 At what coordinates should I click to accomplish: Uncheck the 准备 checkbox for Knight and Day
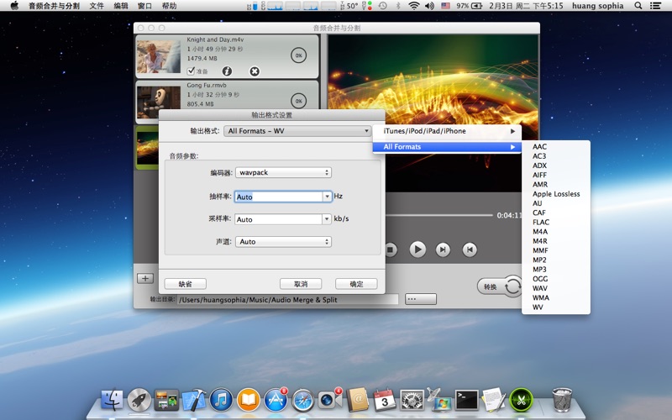192,71
